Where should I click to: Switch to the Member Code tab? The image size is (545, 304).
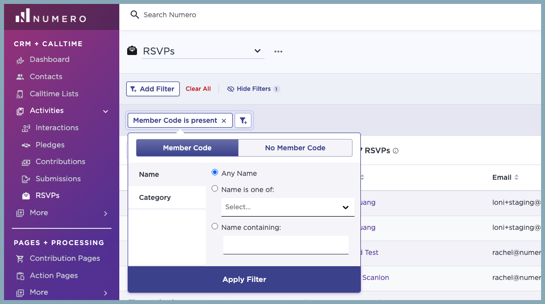188,148
